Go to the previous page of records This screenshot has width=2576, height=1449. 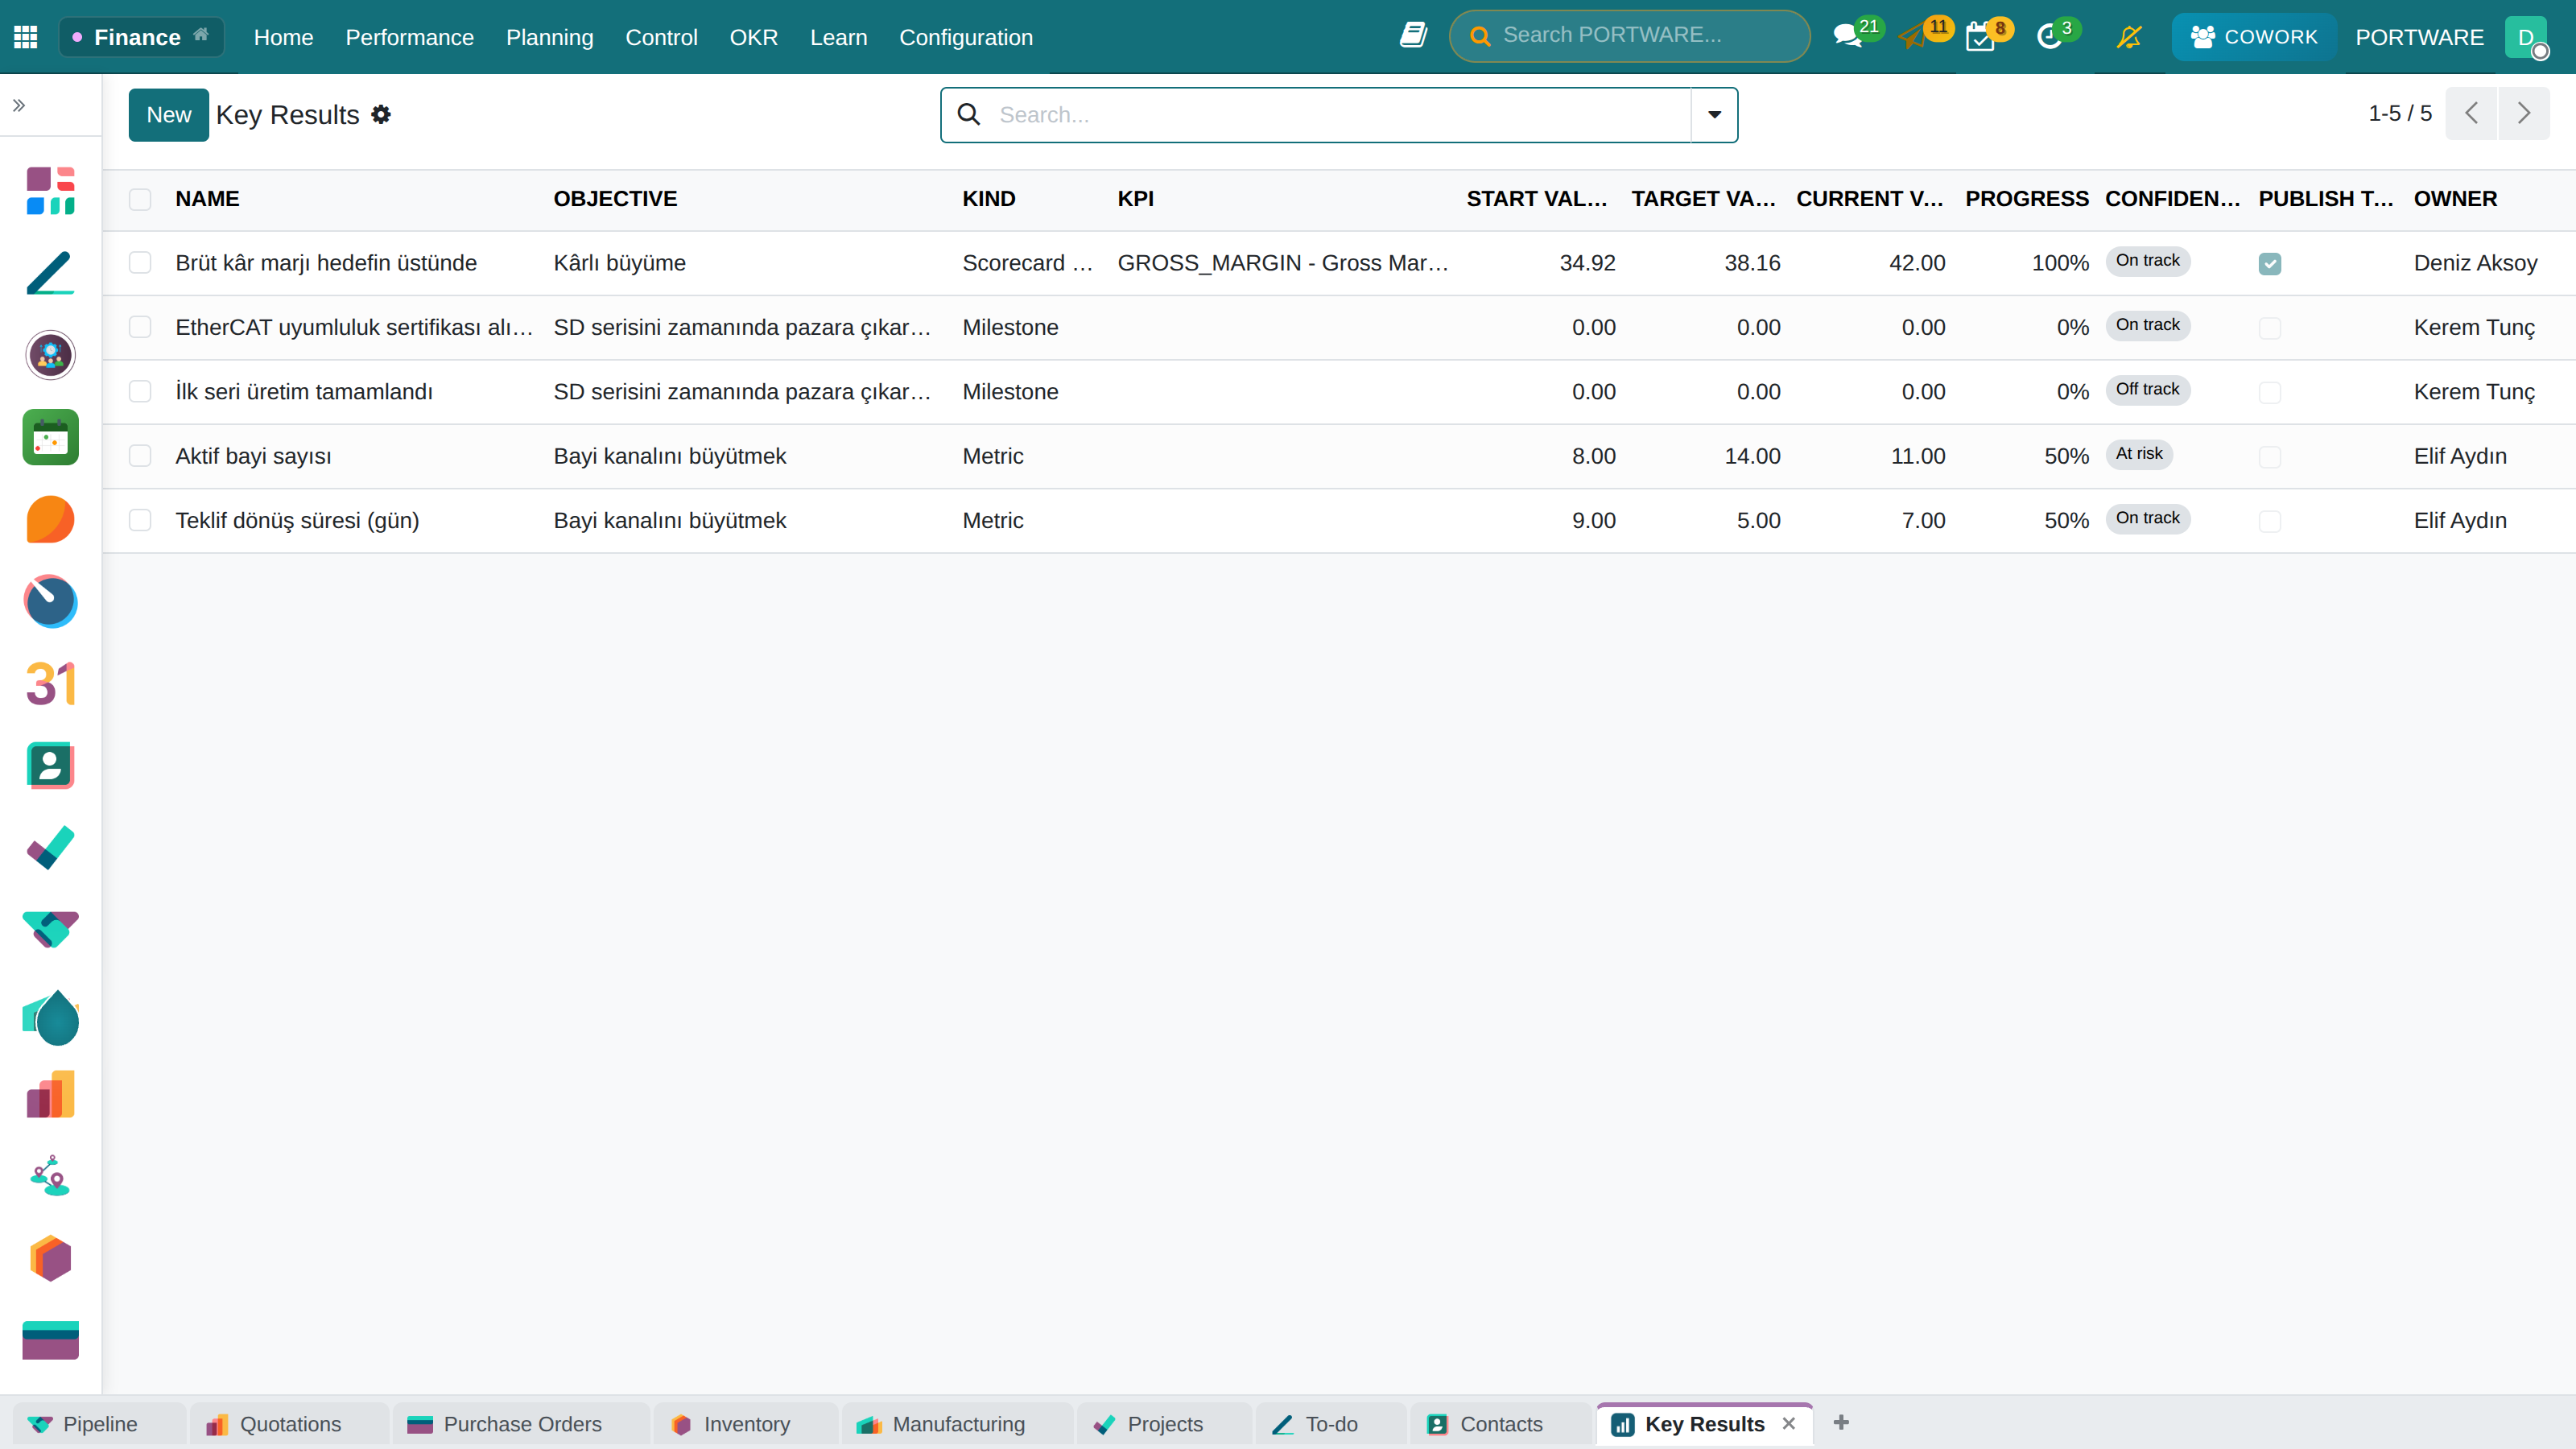coord(2471,113)
